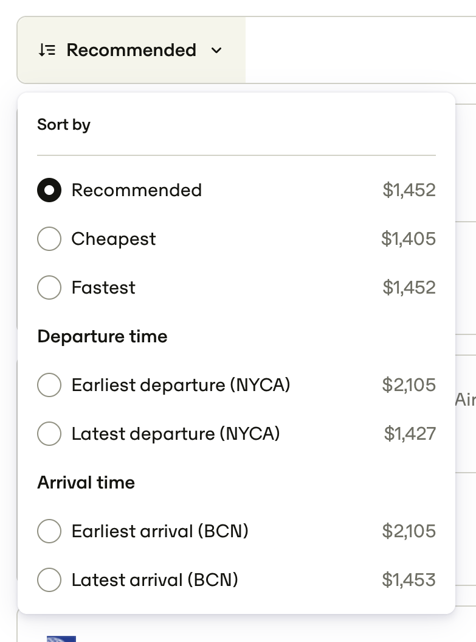Screen dimensions: 476x642
Task: Click the "Sort by" heading
Action: coord(64,125)
